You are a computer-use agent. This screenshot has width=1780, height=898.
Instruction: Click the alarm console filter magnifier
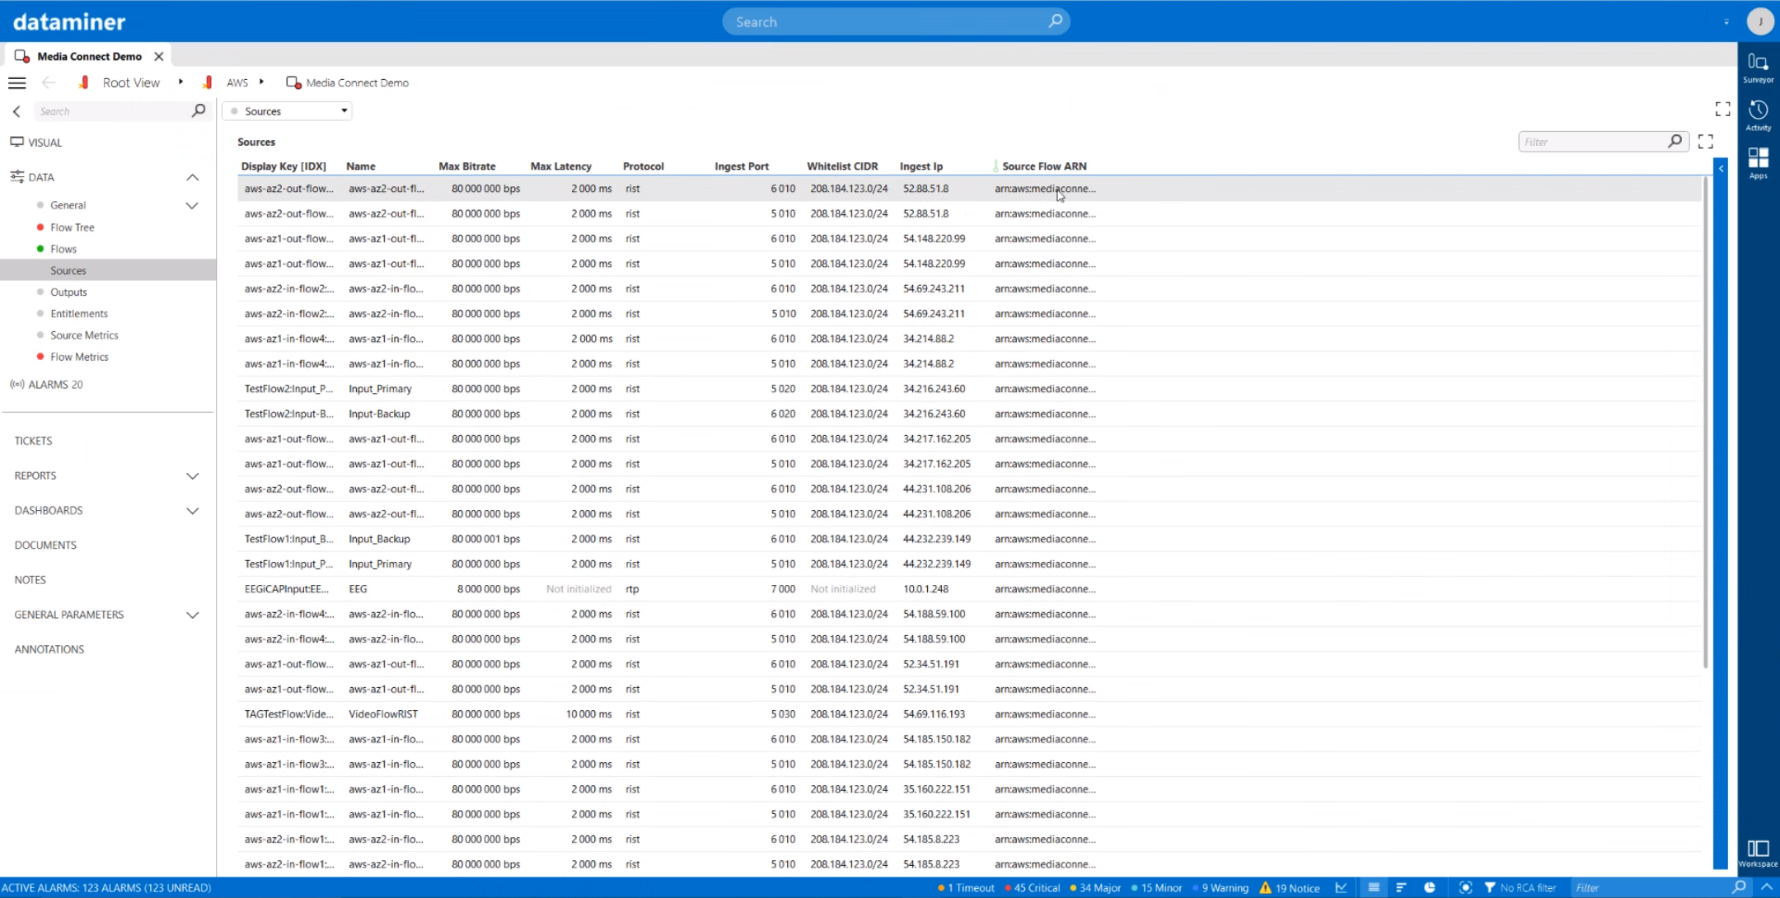tap(1739, 887)
